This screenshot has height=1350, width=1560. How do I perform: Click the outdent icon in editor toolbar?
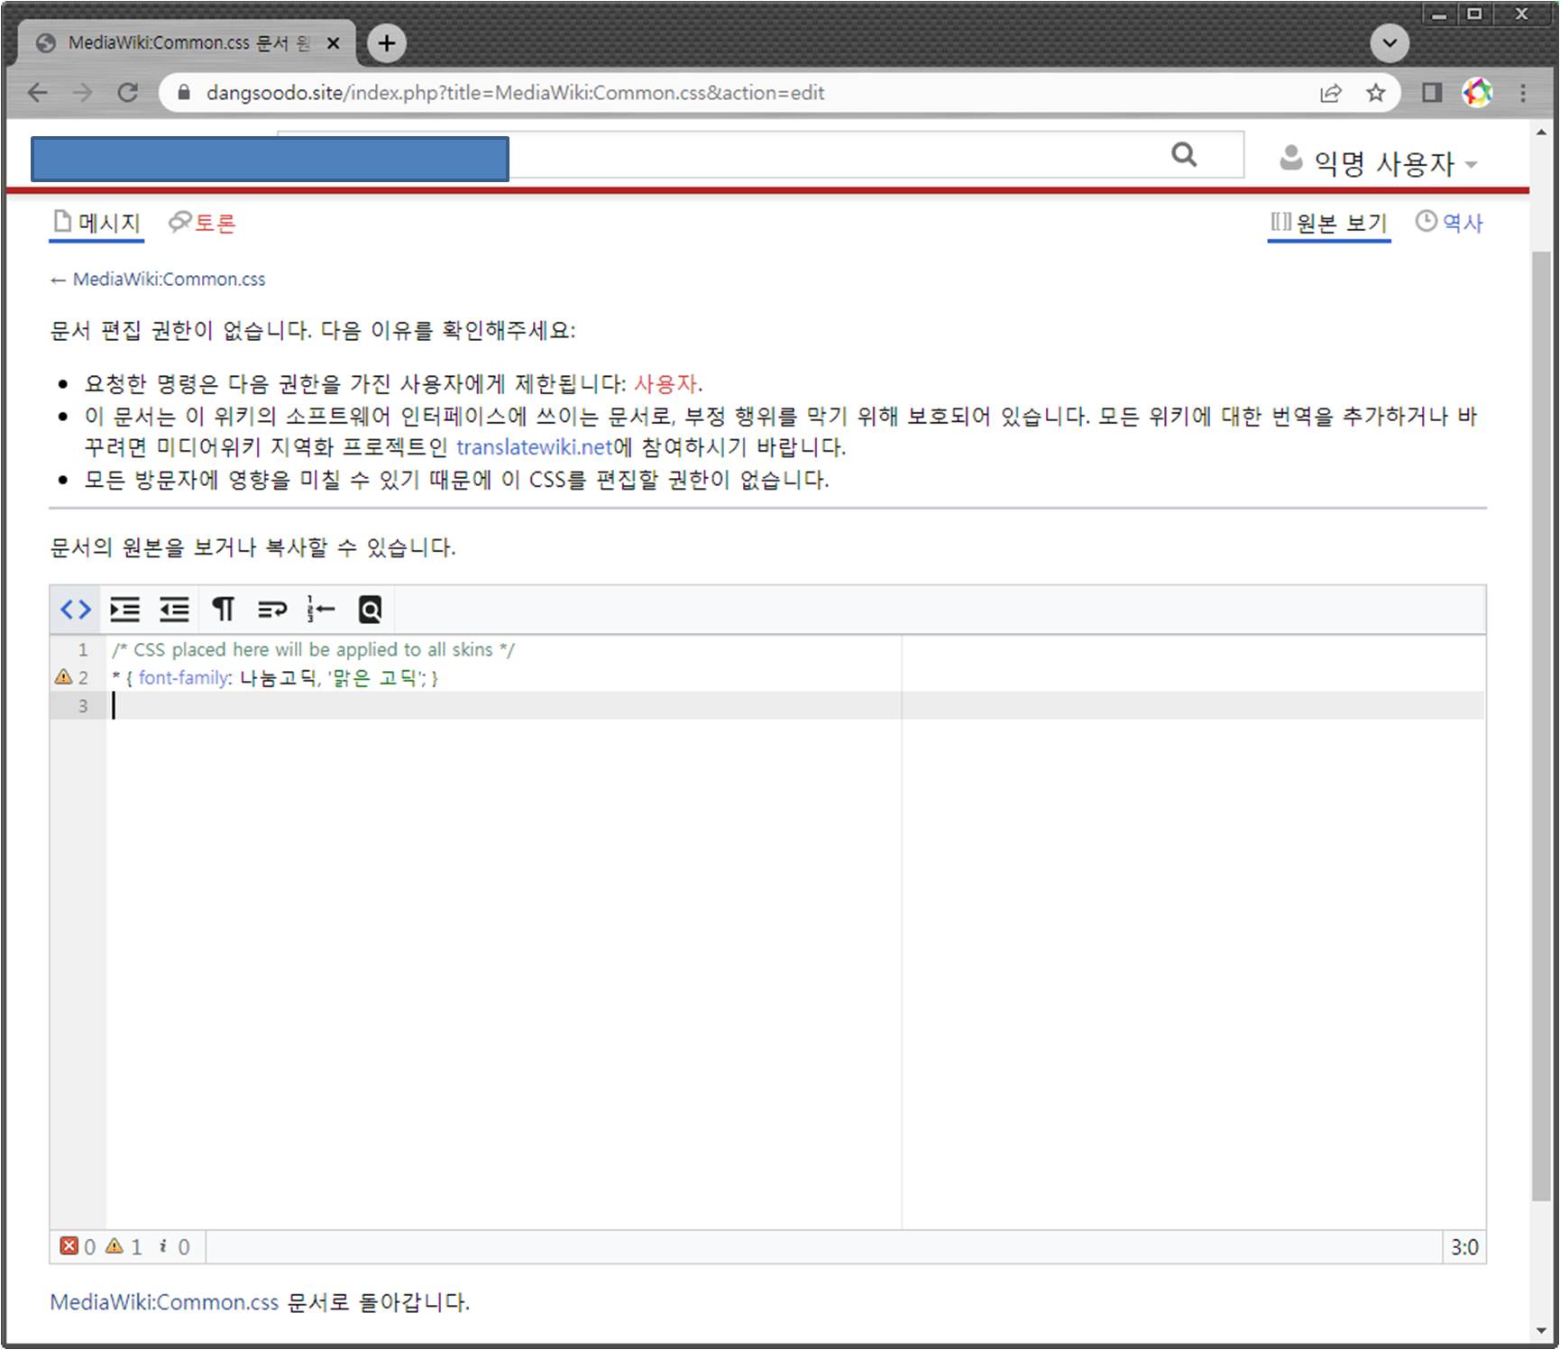pyautogui.click(x=174, y=610)
